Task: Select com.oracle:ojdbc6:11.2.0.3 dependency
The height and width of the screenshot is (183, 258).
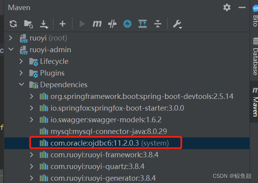Action: point(110,143)
